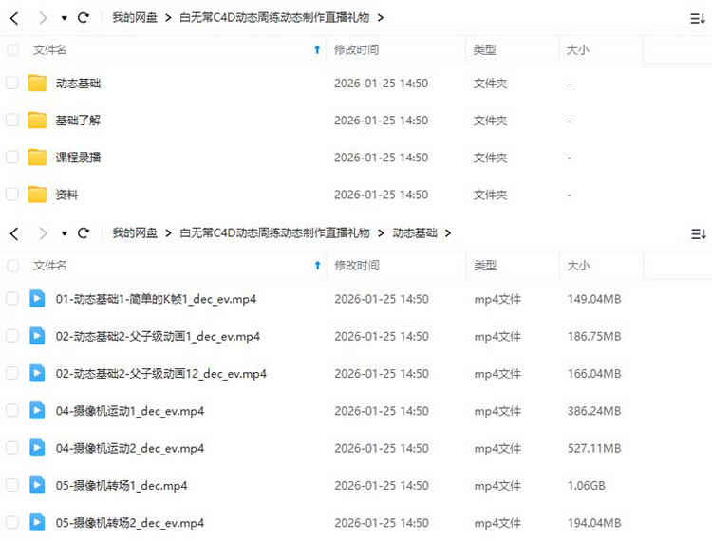Viewport: 712px width, 539px height.
Task: Click the folder icon for 资料
Action: [x=37, y=195]
